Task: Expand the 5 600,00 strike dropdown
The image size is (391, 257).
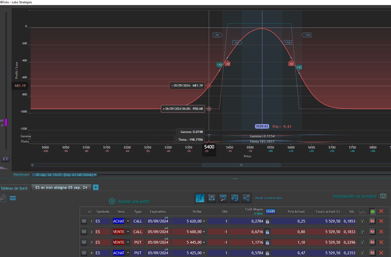Action: click(x=204, y=232)
